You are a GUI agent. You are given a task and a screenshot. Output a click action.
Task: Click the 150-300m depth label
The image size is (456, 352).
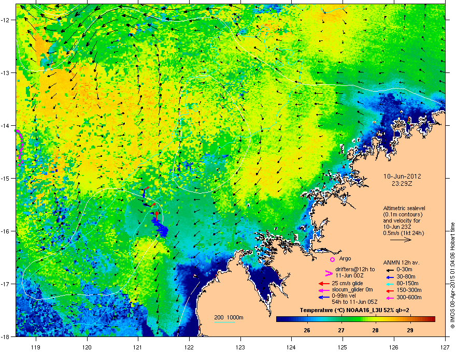(x=409, y=290)
